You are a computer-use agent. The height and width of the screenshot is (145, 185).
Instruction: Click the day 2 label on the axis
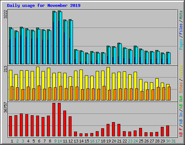pos(17,141)
